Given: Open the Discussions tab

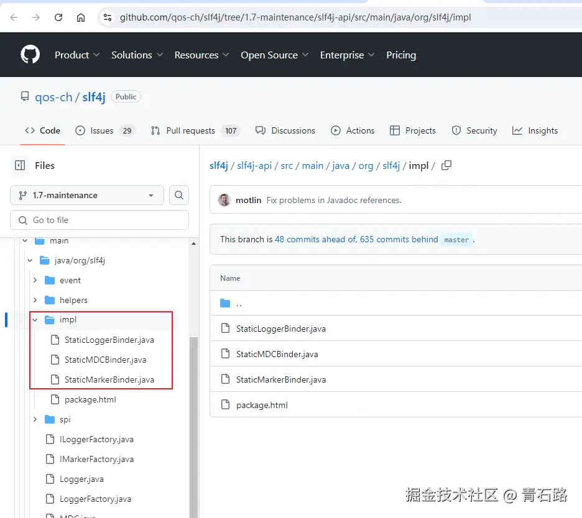Looking at the screenshot, I should tap(285, 130).
